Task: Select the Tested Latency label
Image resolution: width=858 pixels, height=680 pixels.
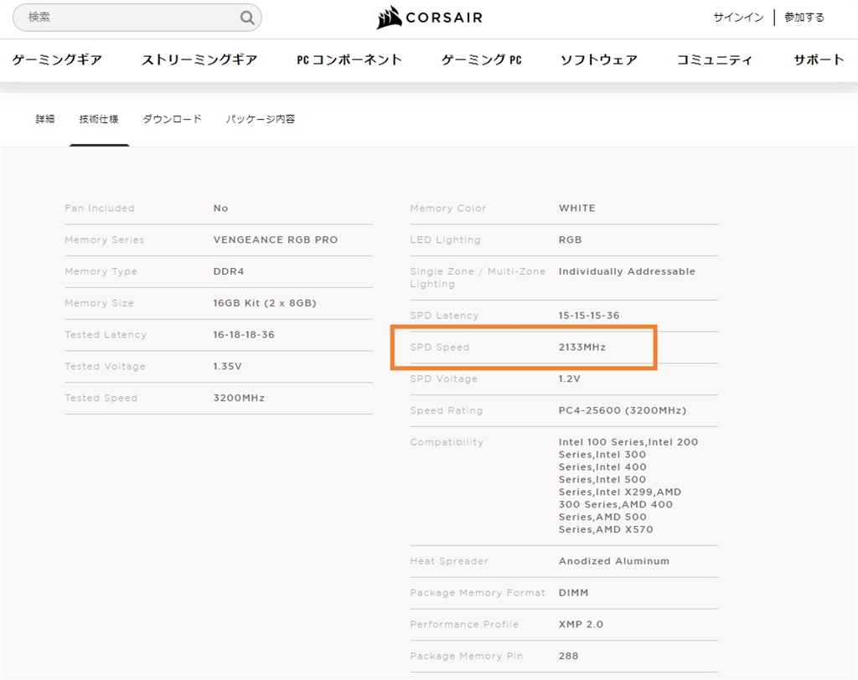Action: pos(106,335)
